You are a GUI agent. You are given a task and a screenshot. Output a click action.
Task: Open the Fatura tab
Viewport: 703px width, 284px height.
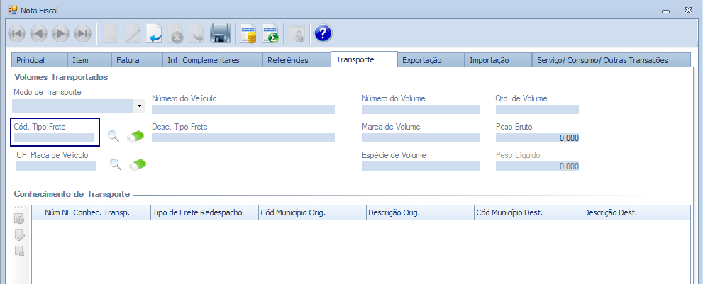(137, 60)
